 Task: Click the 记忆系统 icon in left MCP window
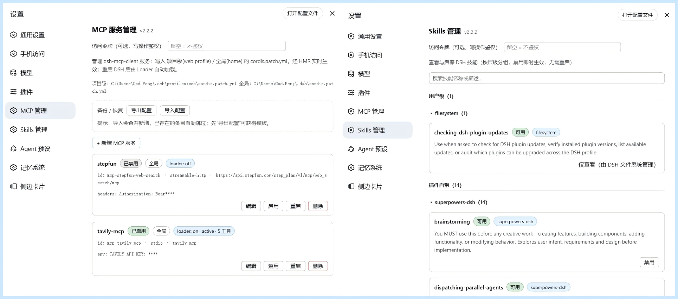click(13, 167)
